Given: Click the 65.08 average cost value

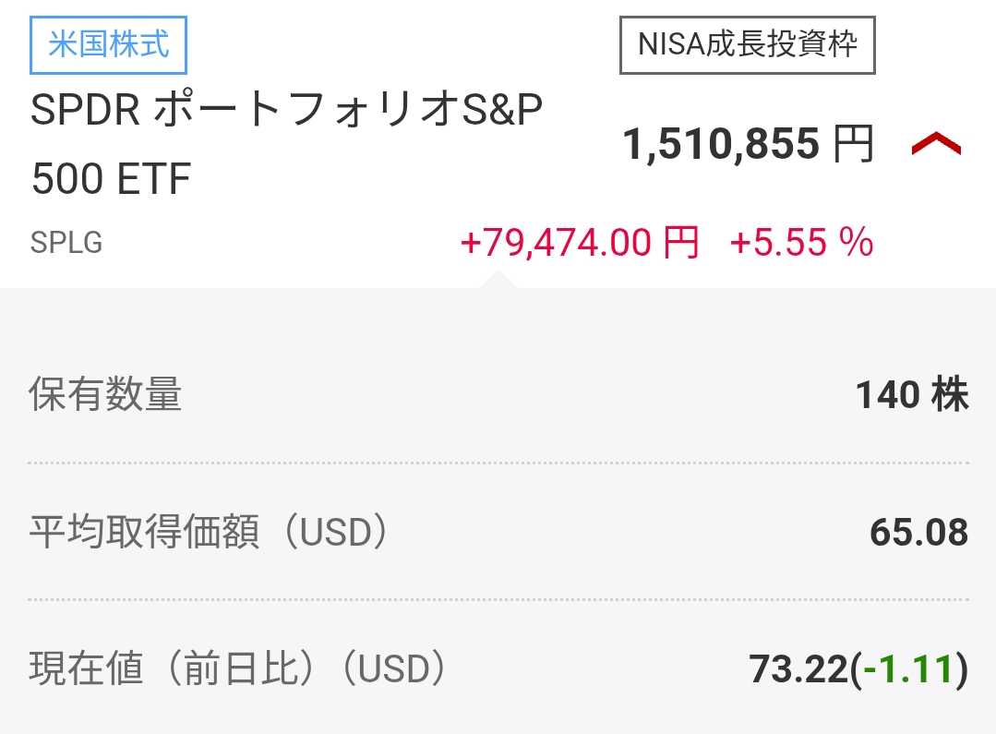Looking at the screenshot, I should (918, 533).
